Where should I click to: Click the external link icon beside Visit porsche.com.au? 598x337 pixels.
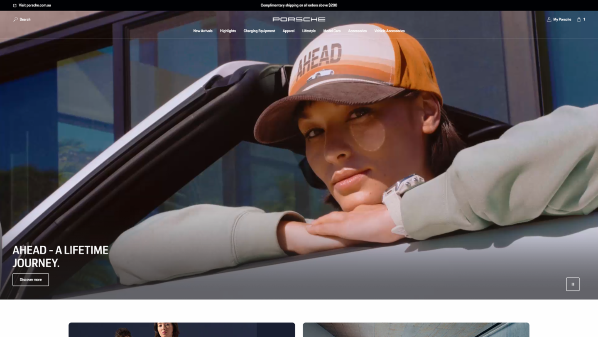coord(15,5)
